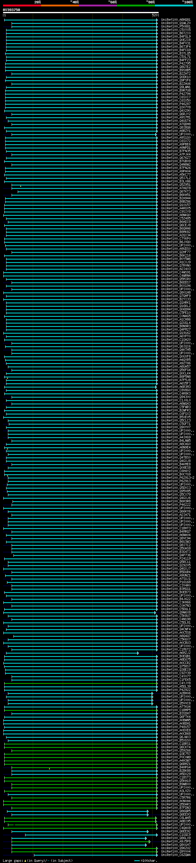
Task: Select hit label UniRef100_Q86LX9
Action: [x=175, y=838]
